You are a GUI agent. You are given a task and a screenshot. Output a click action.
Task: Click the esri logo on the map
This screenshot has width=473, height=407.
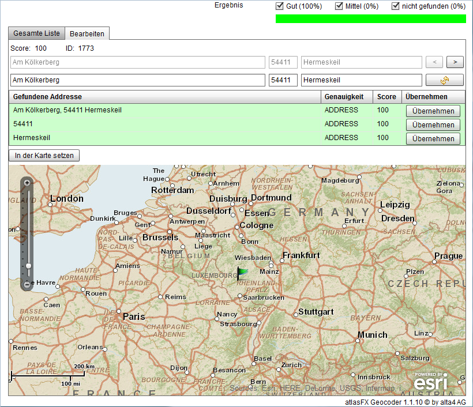pos(430,382)
